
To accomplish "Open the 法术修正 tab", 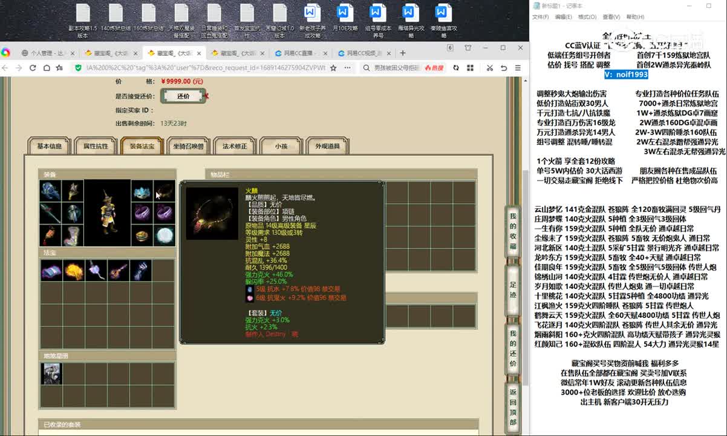I will [x=235, y=146].
